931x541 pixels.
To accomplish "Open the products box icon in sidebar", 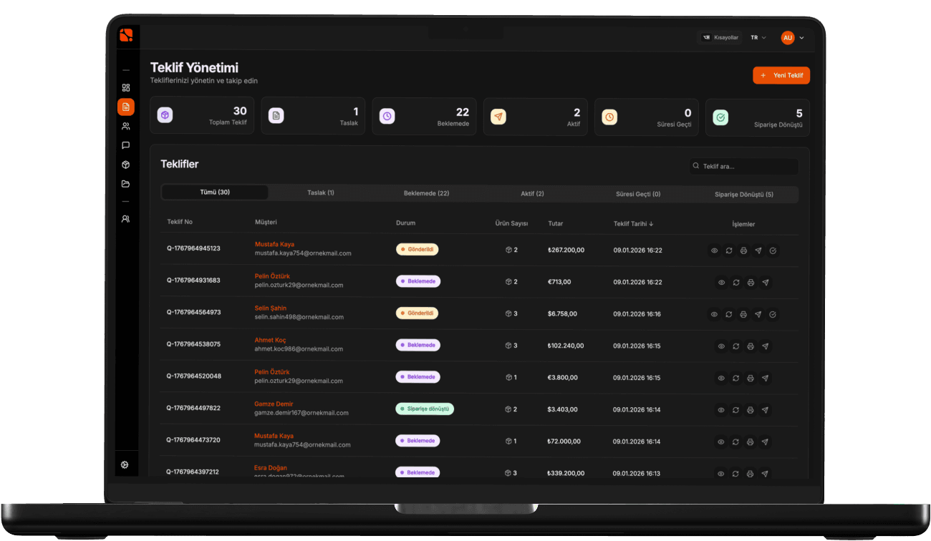I will click(x=125, y=165).
